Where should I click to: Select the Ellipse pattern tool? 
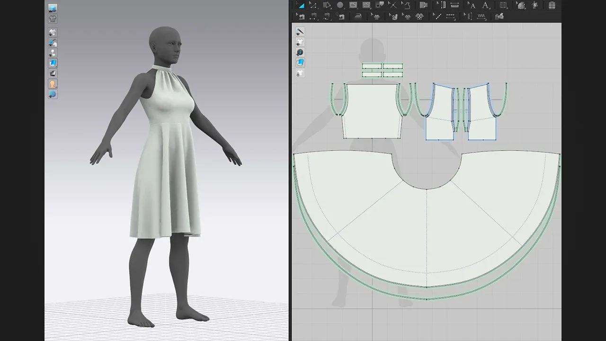(x=340, y=5)
